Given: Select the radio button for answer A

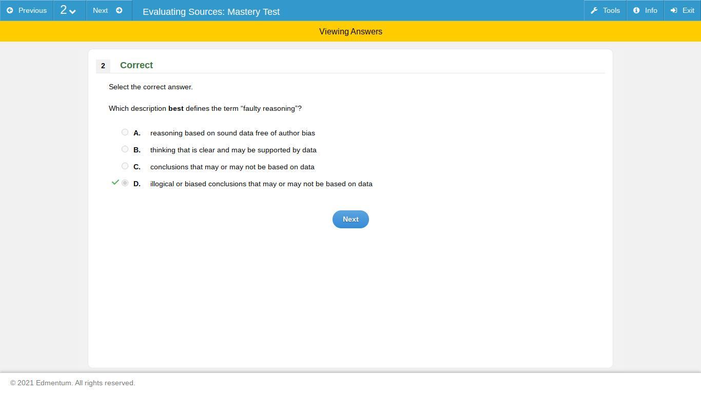Looking at the screenshot, I should 125,132.
